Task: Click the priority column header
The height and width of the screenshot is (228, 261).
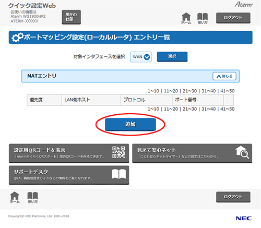Action: pyautogui.click(x=44, y=100)
